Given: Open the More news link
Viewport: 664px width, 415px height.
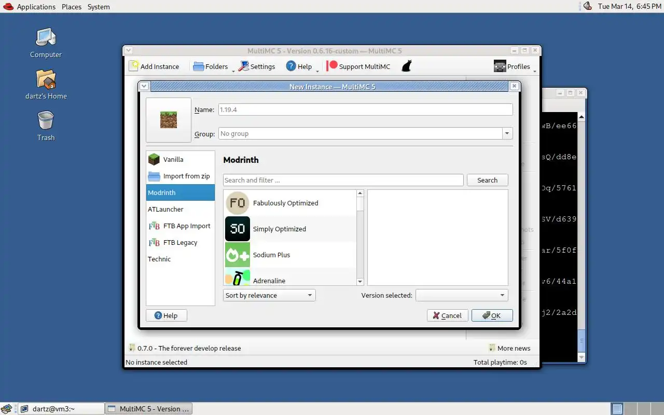Looking at the screenshot, I should pyautogui.click(x=509, y=348).
